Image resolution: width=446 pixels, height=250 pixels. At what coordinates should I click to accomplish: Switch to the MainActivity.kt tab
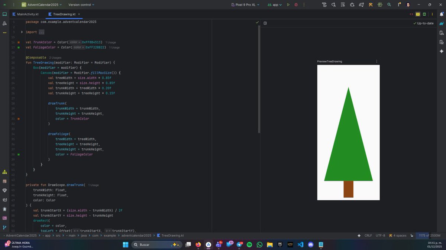click(x=25, y=14)
